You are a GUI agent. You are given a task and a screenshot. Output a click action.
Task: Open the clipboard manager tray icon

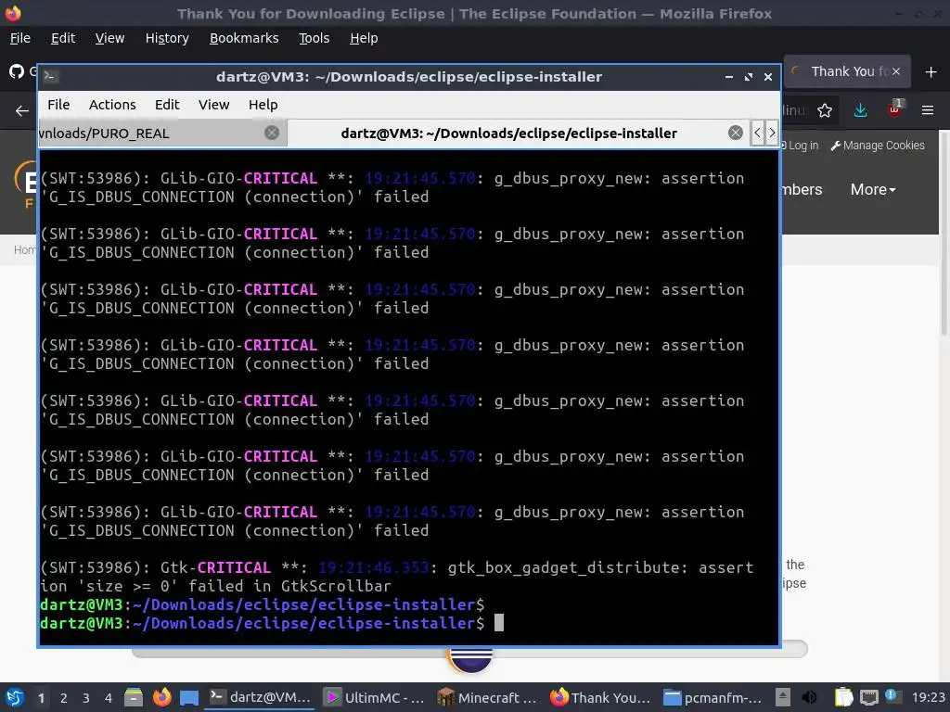point(843,697)
